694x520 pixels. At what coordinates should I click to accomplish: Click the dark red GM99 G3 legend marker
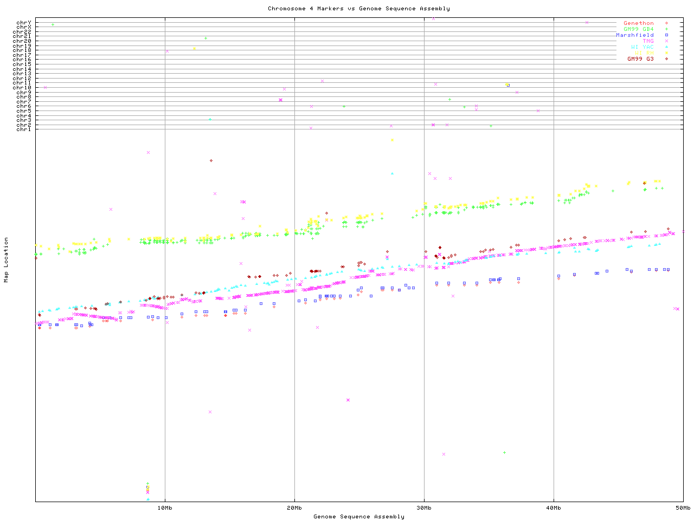[x=666, y=59]
